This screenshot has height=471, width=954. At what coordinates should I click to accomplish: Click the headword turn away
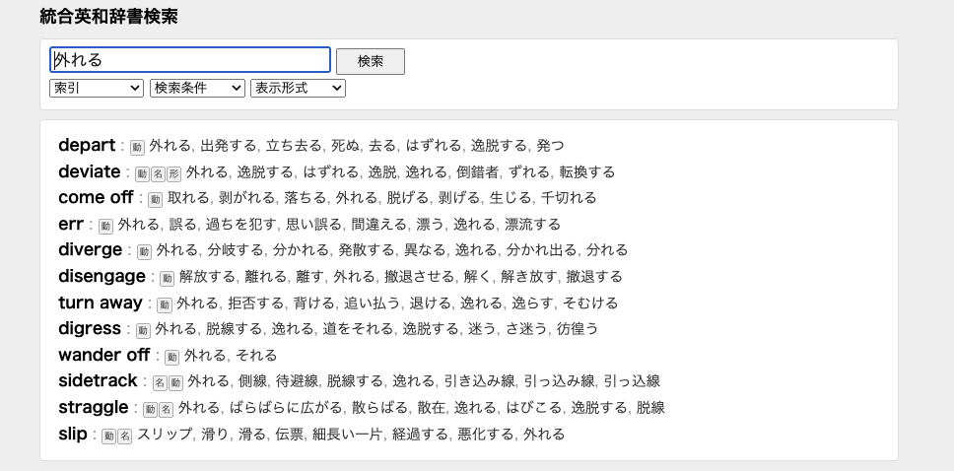pyautogui.click(x=101, y=303)
